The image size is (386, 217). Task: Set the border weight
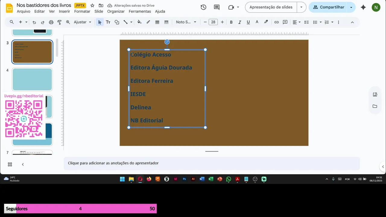[157, 22]
